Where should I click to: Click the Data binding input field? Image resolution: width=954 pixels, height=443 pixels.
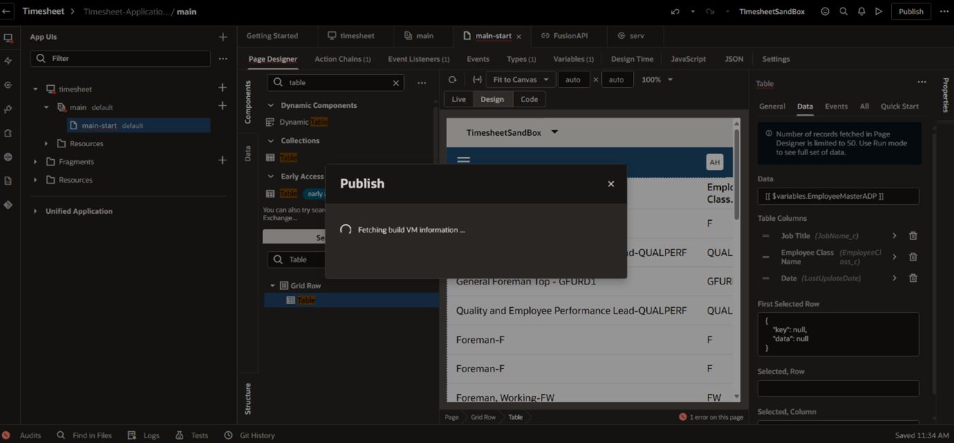click(838, 197)
